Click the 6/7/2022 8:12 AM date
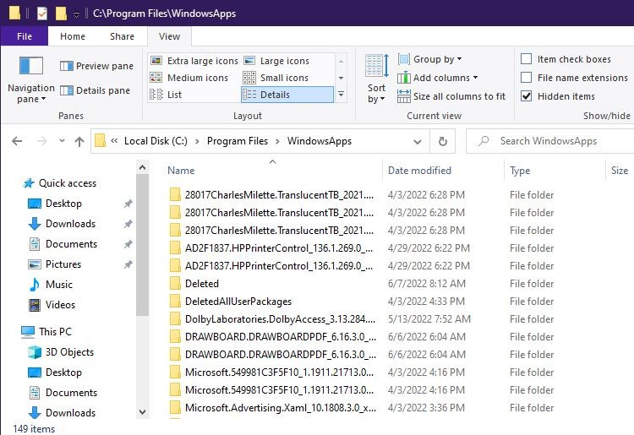Viewport: 634px width, 435px height. [x=427, y=284]
